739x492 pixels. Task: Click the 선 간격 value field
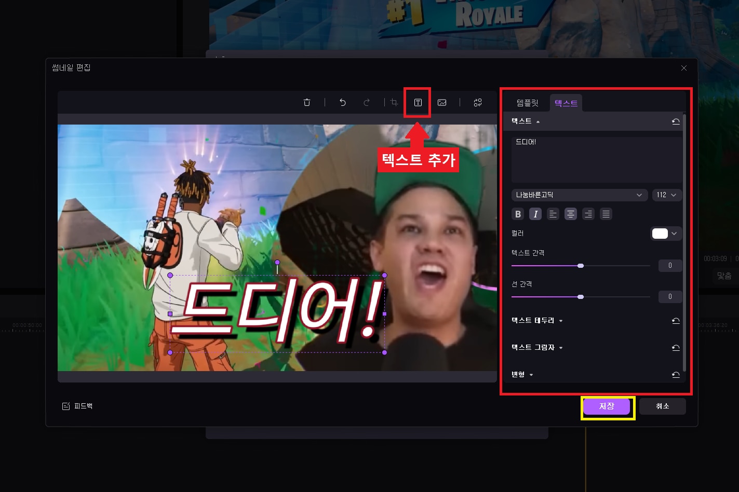pos(670,297)
